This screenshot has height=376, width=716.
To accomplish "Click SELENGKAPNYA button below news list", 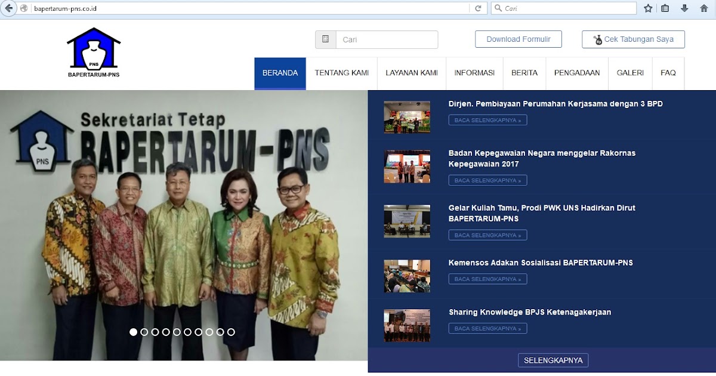I will coord(553,360).
